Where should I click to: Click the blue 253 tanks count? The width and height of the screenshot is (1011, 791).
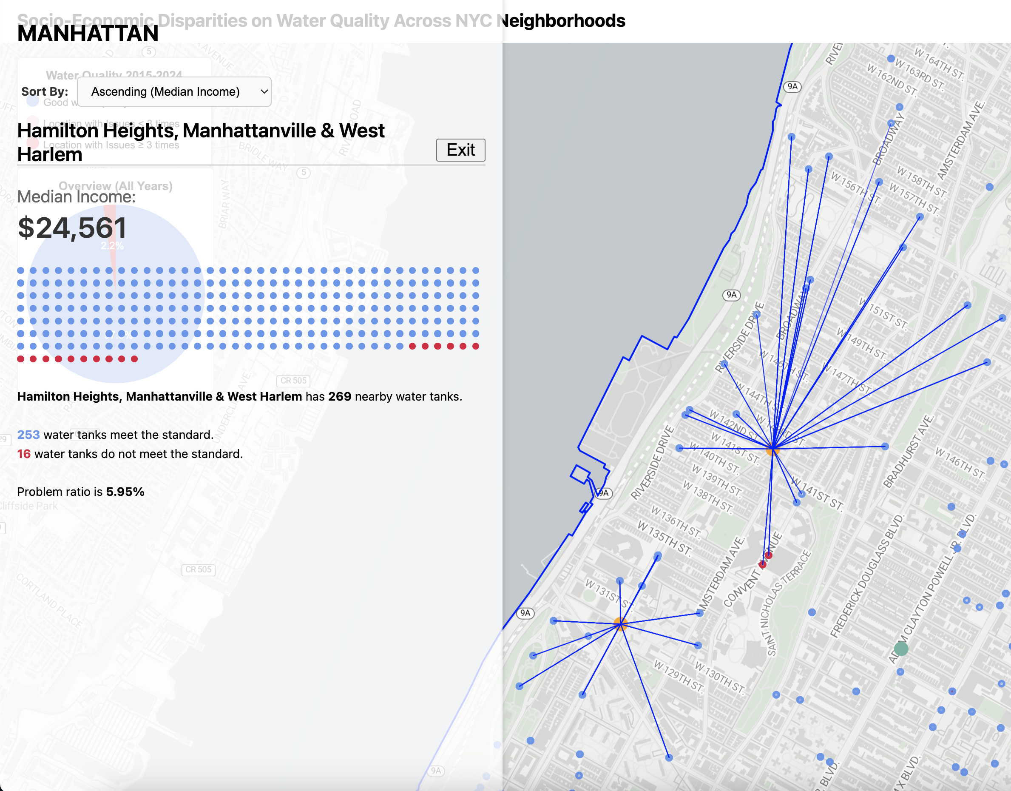click(x=28, y=434)
